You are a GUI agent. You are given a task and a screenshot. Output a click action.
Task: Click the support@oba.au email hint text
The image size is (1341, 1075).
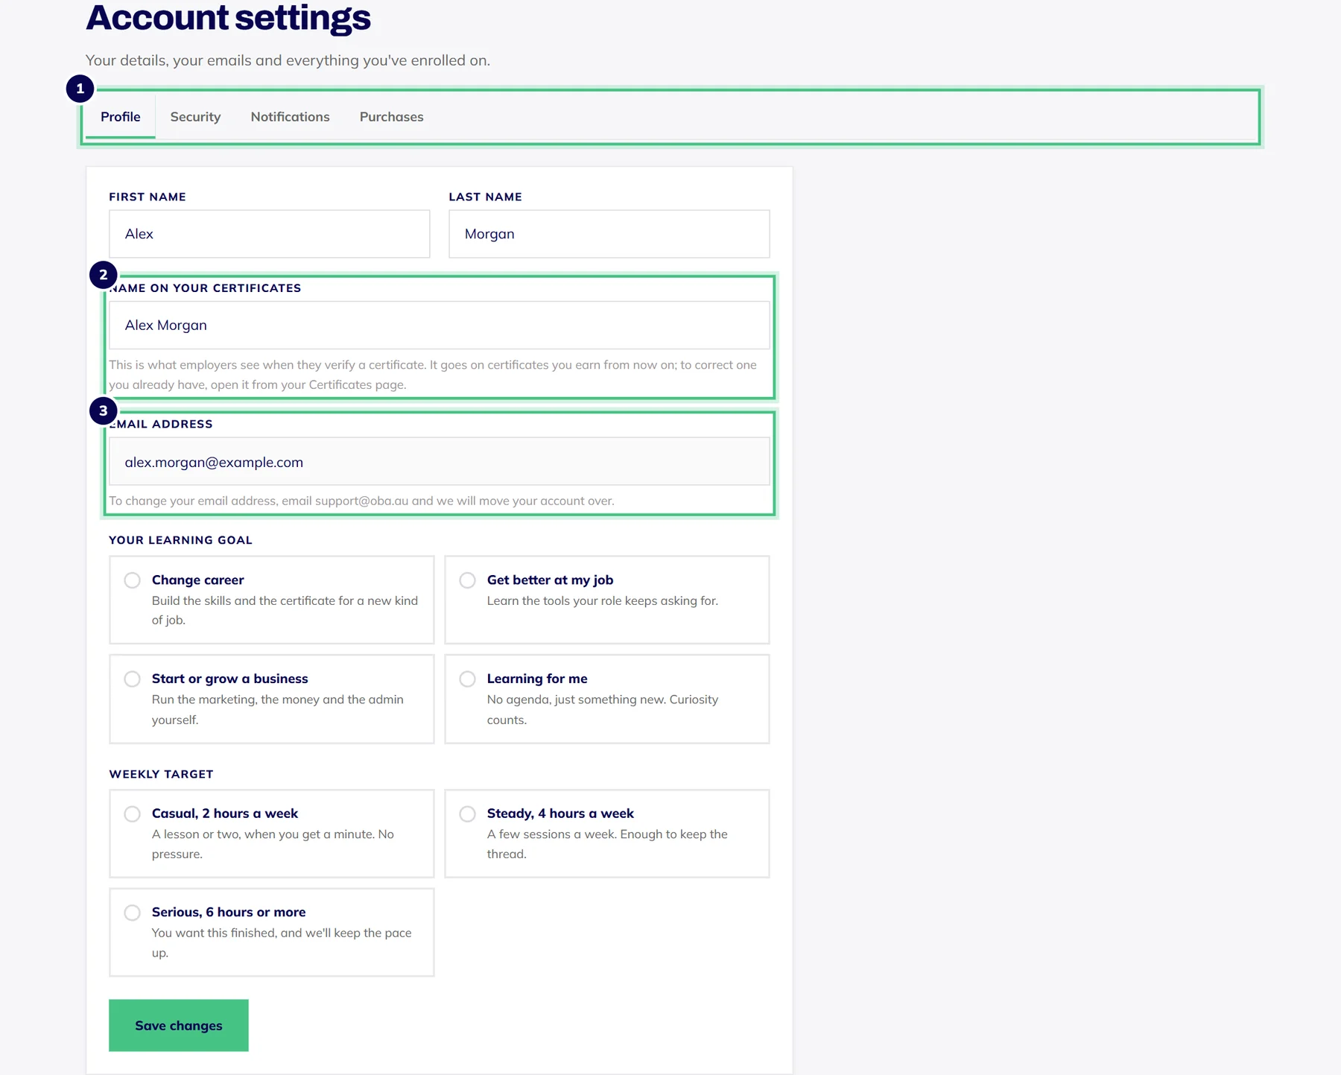click(361, 501)
